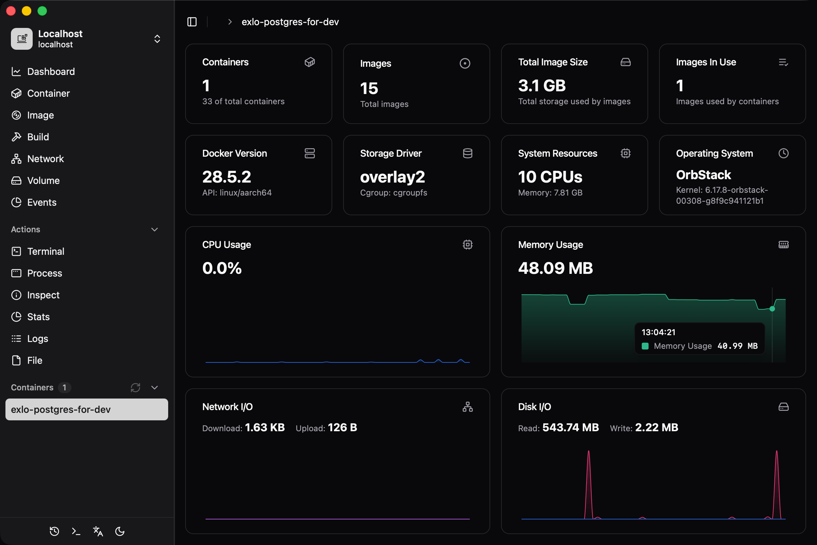817x545 pixels.
Task: Collapse the Containers list
Action: [154, 387]
